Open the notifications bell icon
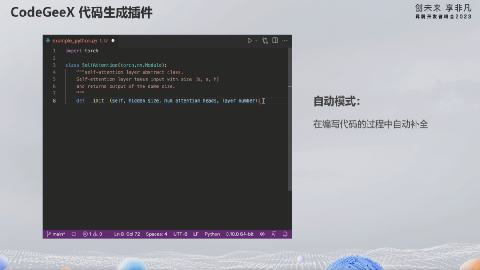Image resolution: width=480 pixels, height=270 pixels. tap(284, 234)
